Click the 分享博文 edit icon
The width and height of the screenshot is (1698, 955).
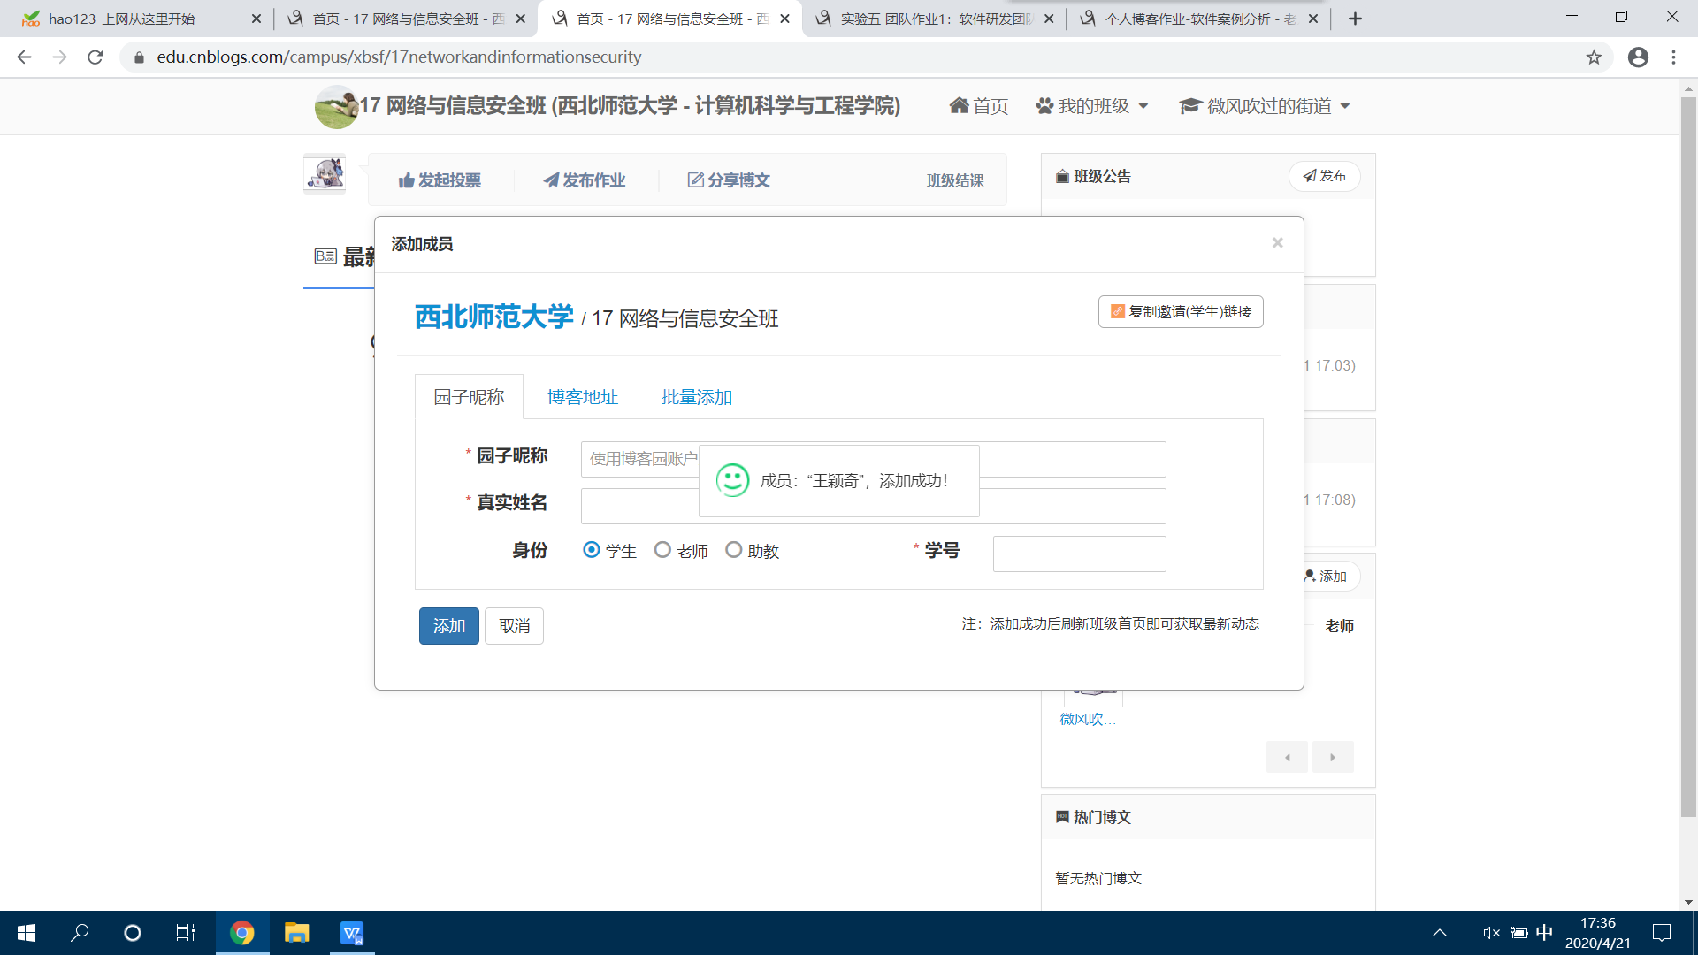[x=696, y=180]
